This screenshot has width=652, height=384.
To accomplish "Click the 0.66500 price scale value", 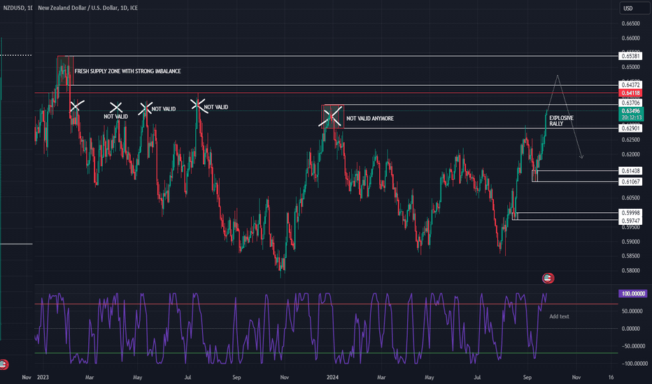I will click(630, 24).
